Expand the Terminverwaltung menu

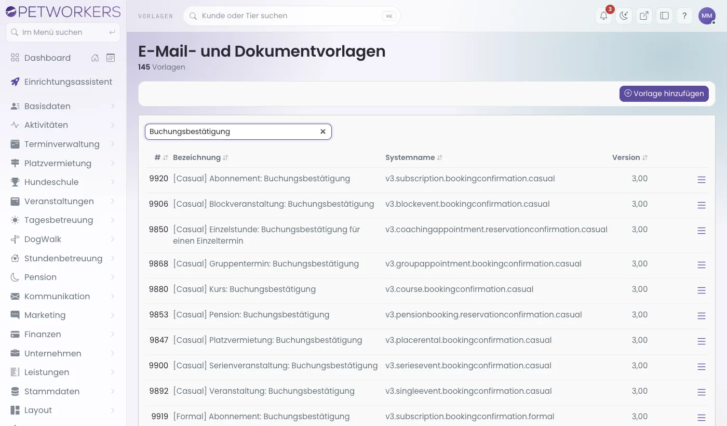[63, 144]
